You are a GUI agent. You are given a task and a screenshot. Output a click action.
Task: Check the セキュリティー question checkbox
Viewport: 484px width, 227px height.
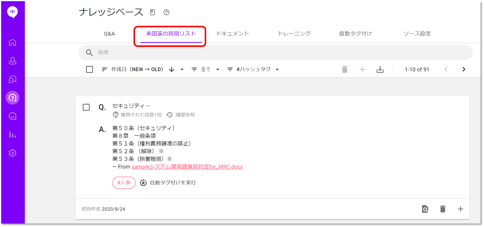[86, 107]
